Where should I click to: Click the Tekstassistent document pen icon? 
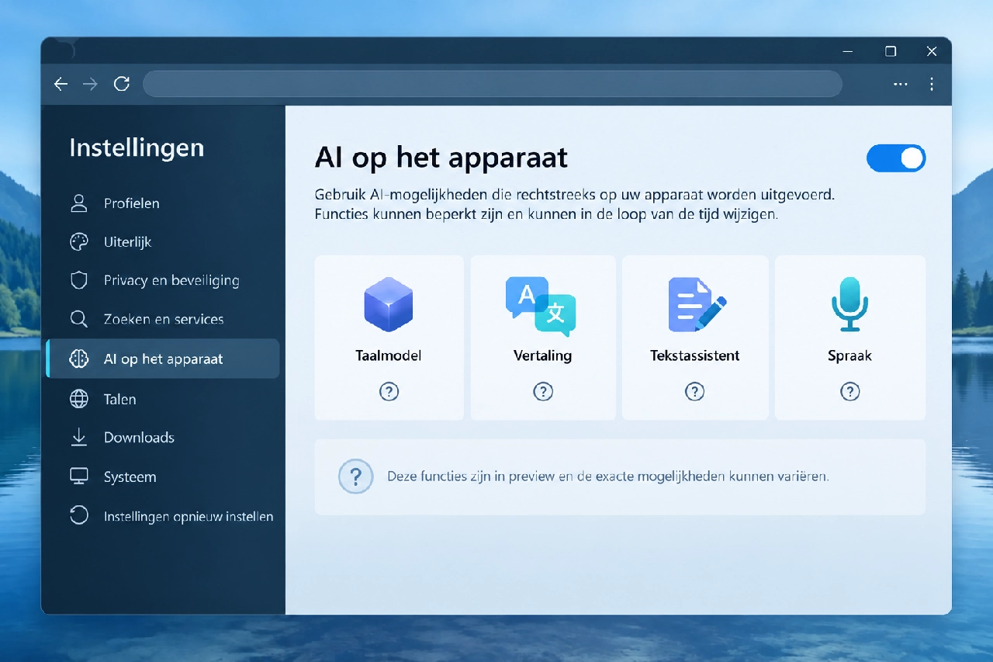coord(697,305)
